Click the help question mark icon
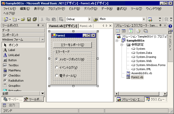Image resolution: width=174 pixels, height=114 pixels. point(170,26)
